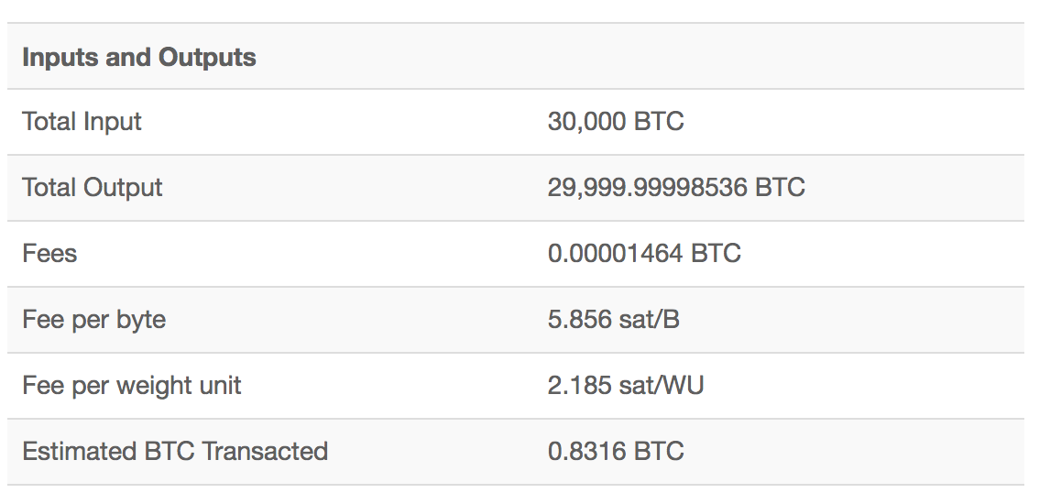Screen dimensions: 1061x493
Task: Click the 2.185 sat/WU value
Action: pyautogui.click(x=626, y=385)
